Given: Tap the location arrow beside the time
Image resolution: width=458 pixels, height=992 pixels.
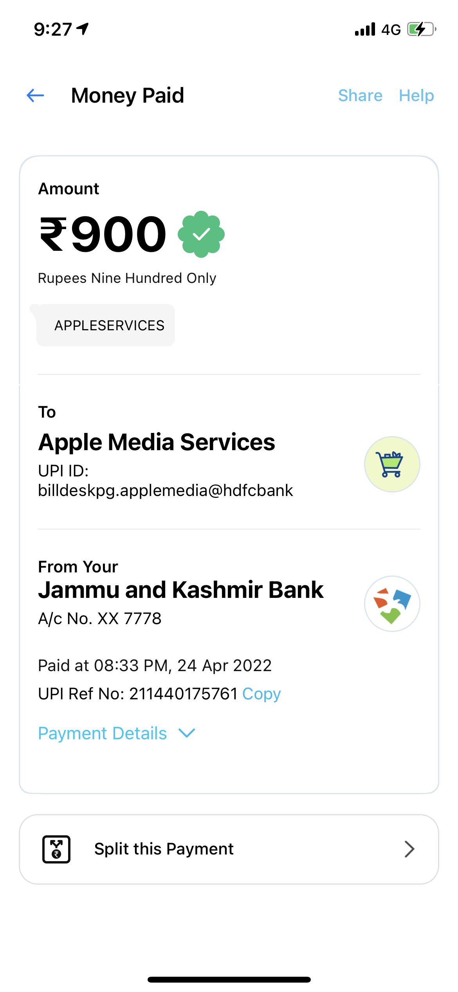Looking at the screenshot, I should (x=82, y=29).
